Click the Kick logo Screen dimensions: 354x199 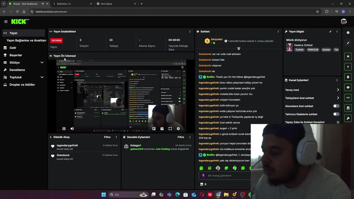pyautogui.click(x=20, y=22)
